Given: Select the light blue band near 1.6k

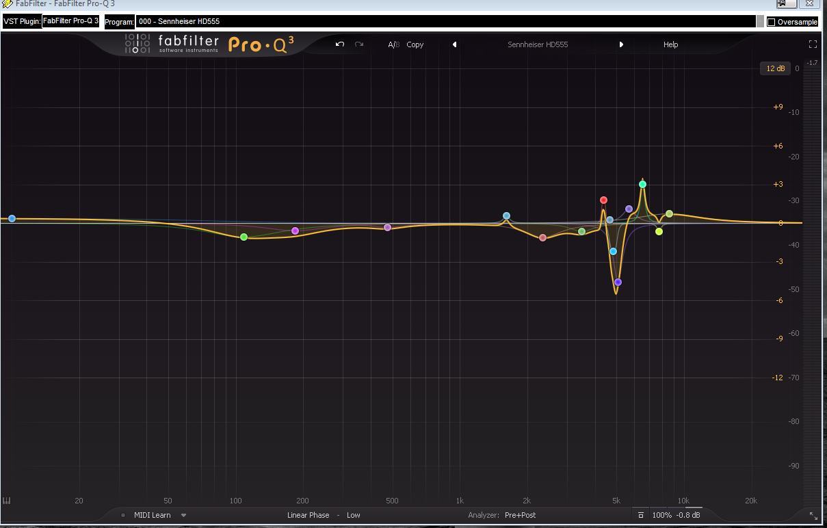Looking at the screenshot, I should tap(506, 215).
